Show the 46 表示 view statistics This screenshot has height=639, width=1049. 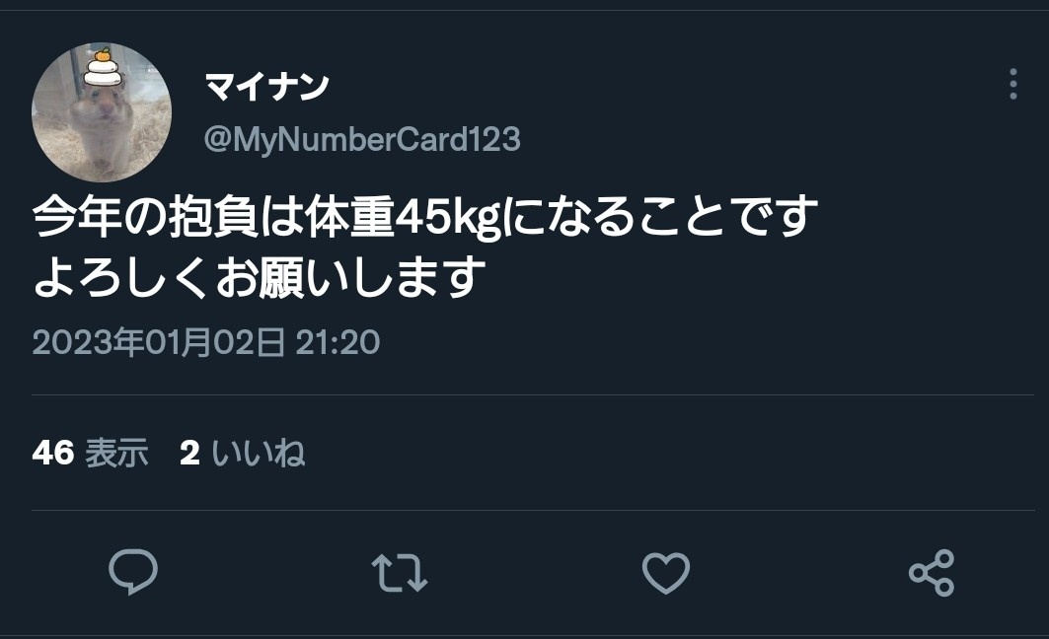[x=90, y=453]
